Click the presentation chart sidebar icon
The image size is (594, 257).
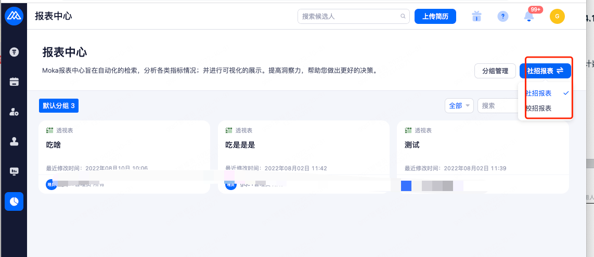coord(14,171)
